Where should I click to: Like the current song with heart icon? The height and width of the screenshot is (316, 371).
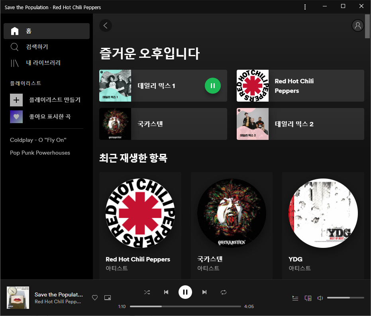click(x=95, y=298)
